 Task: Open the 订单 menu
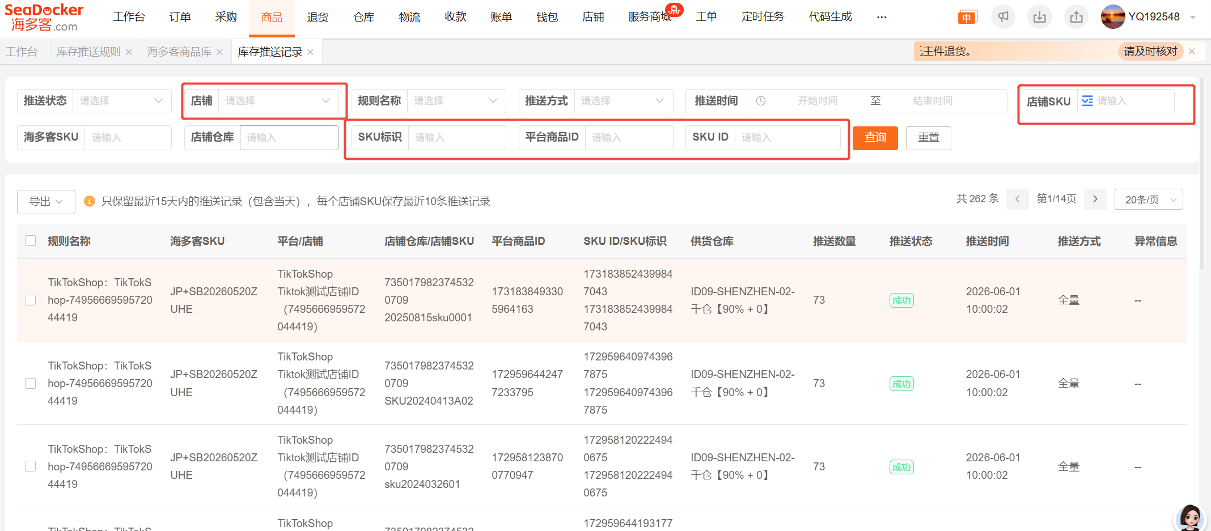coord(180,17)
